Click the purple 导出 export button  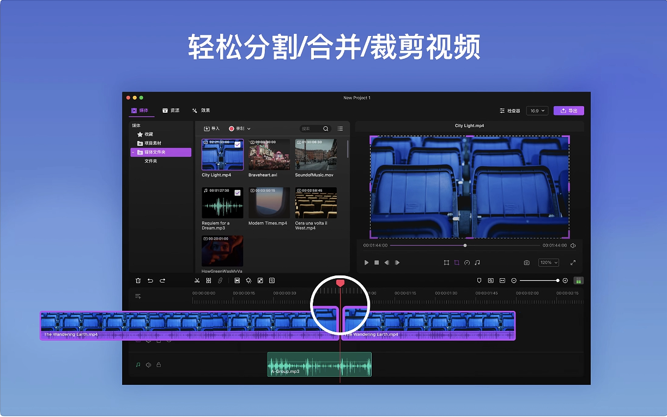click(568, 111)
